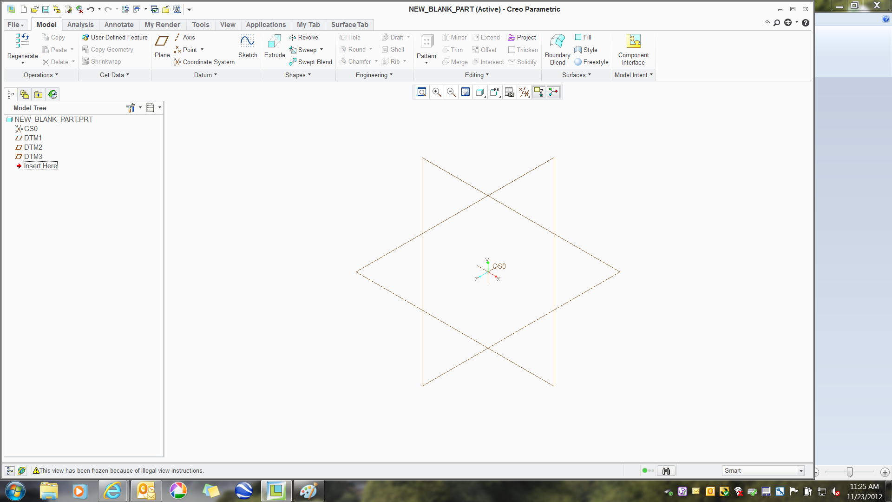Image resolution: width=892 pixels, height=502 pixels.
Task: Open the view manager
Action: 510,92
